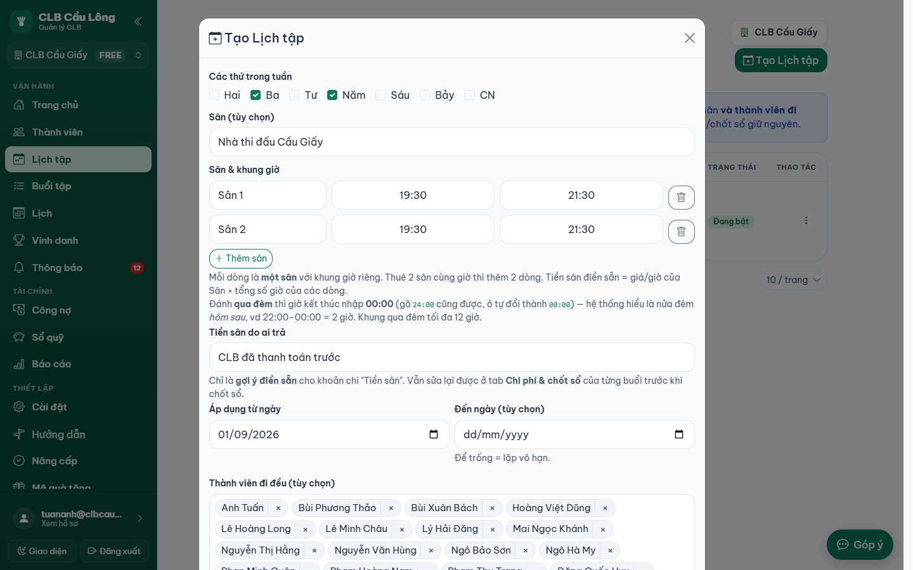Open the Tiền sân do ai trả dropdown
Screen dimensions: 913x570
(x=452, y=357)
